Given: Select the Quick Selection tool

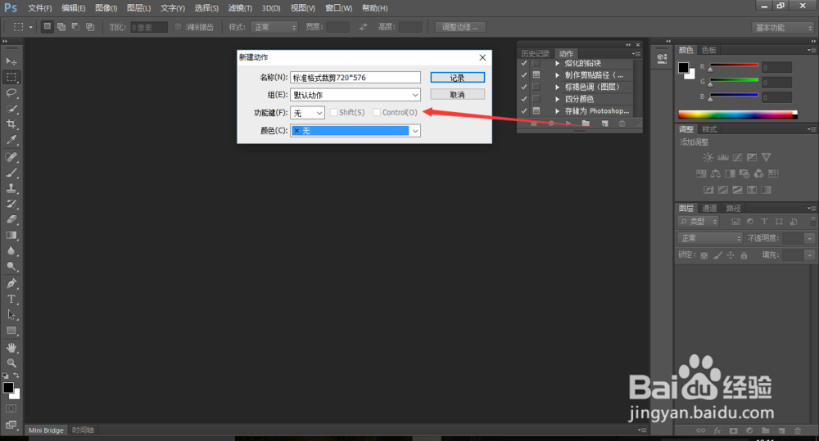Looking at the screenshot, I should [x=11, y=109].
